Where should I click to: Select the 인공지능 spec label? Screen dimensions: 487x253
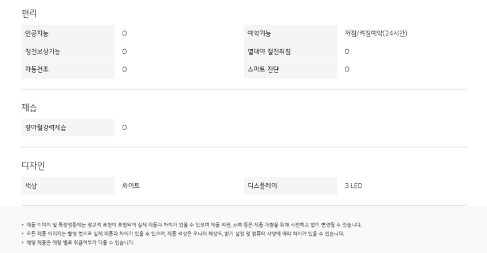pos(37,34)
